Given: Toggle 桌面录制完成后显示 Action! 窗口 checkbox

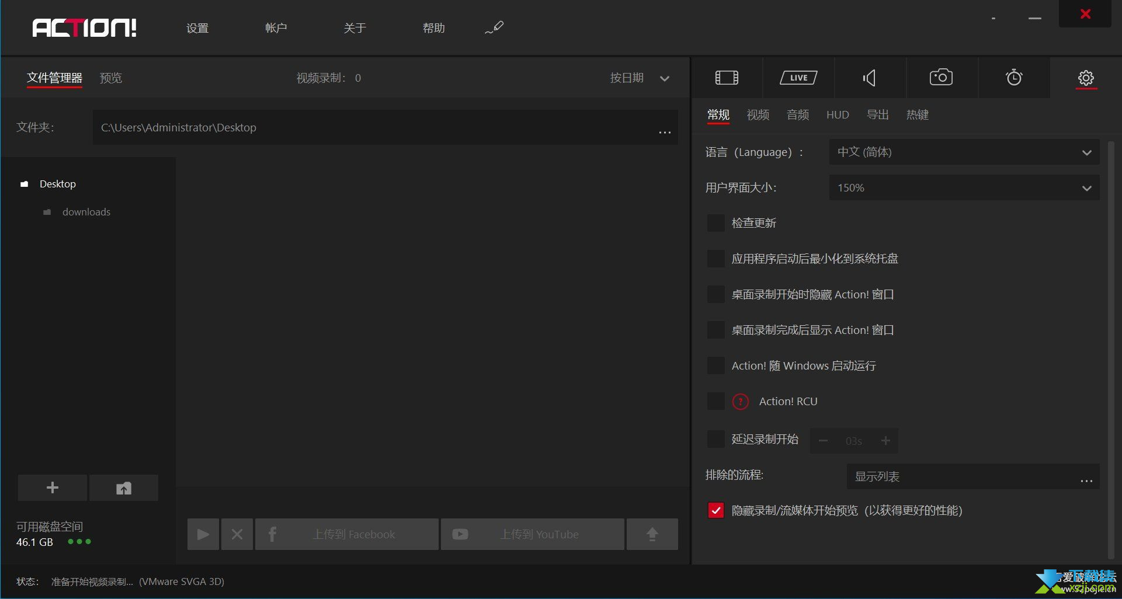Looking at the screenshot, I should 716,329.
